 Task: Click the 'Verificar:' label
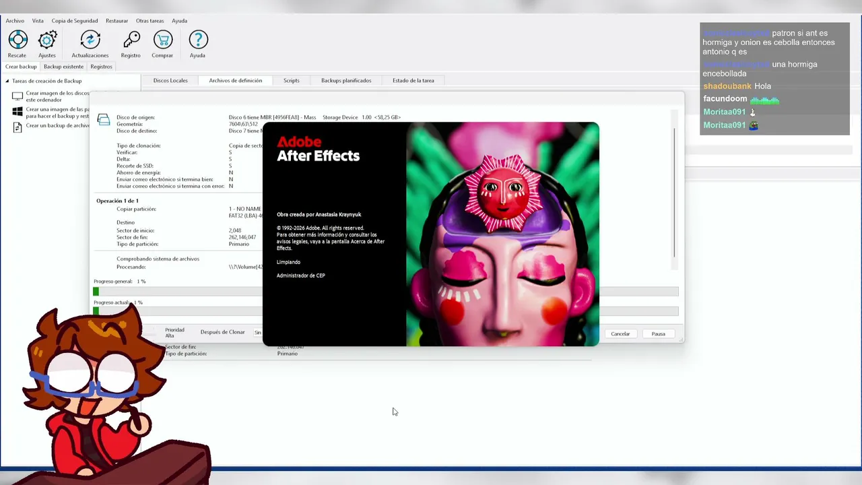point(127,152)
